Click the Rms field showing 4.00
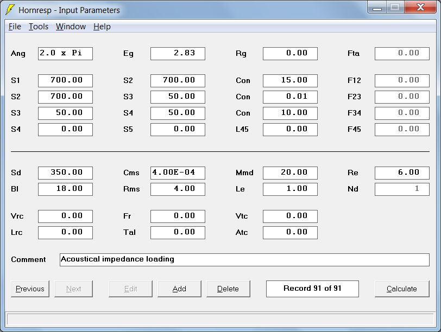441x332 pixels. (178, 189)
